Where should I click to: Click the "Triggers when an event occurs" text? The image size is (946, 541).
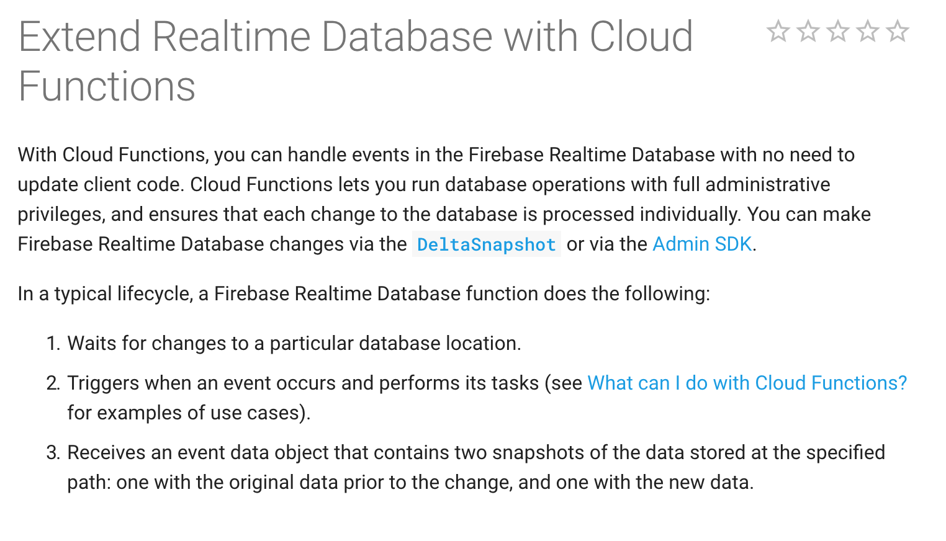tap(303, 383)
